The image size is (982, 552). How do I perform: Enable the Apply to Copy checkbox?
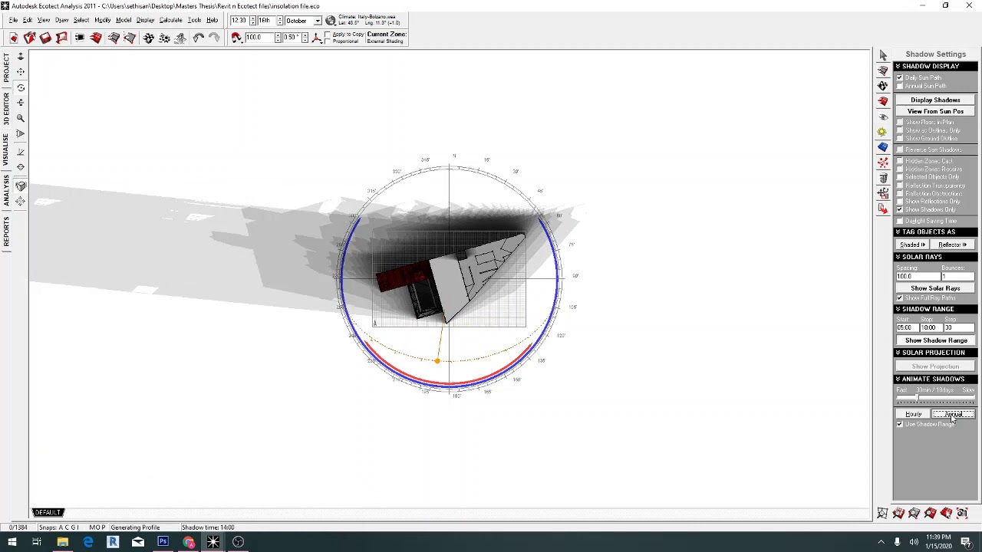(328, 34)
